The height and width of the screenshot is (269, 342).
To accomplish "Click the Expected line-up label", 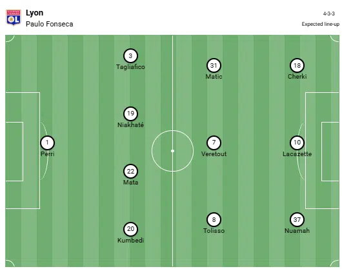I will tap(321, 25).
